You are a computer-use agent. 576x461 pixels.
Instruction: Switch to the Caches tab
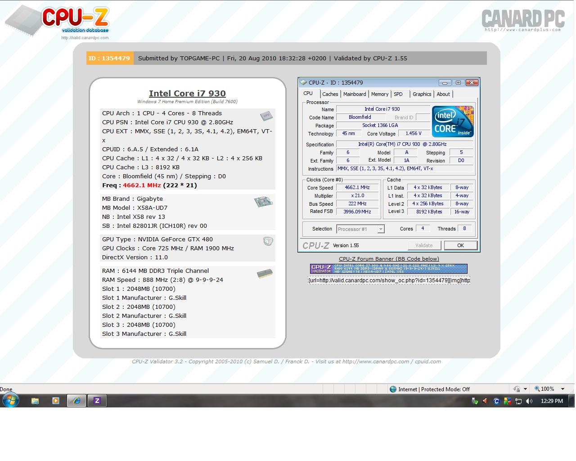[330, 94]
